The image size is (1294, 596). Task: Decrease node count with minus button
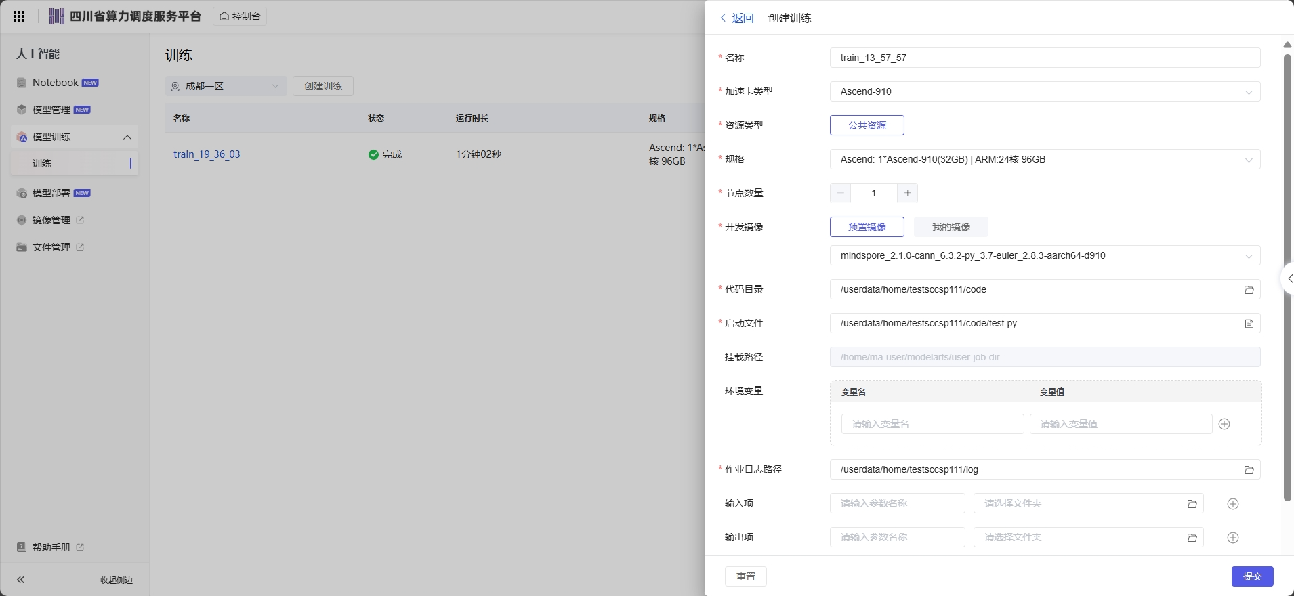pyautogui.click(x=840, y=193)
